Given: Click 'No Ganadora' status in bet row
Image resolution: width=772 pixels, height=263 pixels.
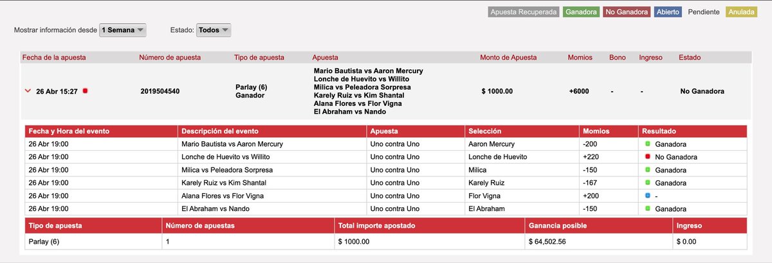Looking at the screenshot, I should point(702,91).
